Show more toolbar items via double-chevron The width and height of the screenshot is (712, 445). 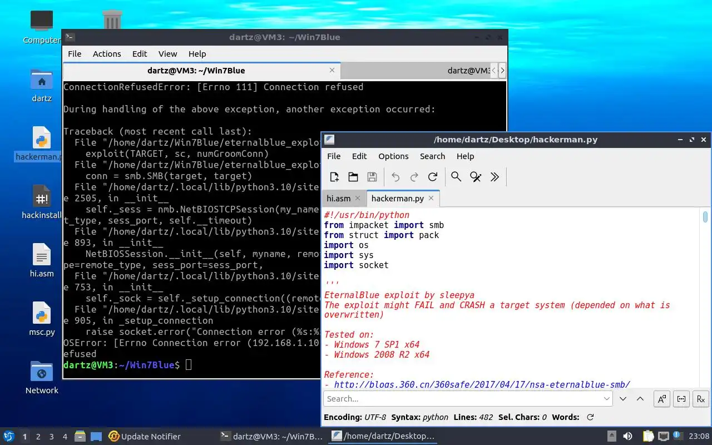point(495,177)
